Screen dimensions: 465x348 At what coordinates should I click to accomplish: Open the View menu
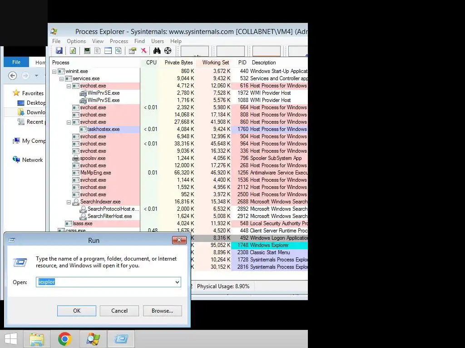click(x=98, y=41)
